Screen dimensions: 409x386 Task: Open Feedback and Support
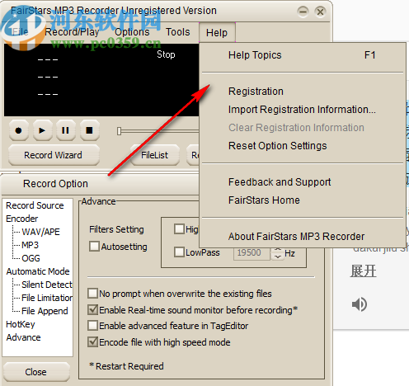point(303,182)
